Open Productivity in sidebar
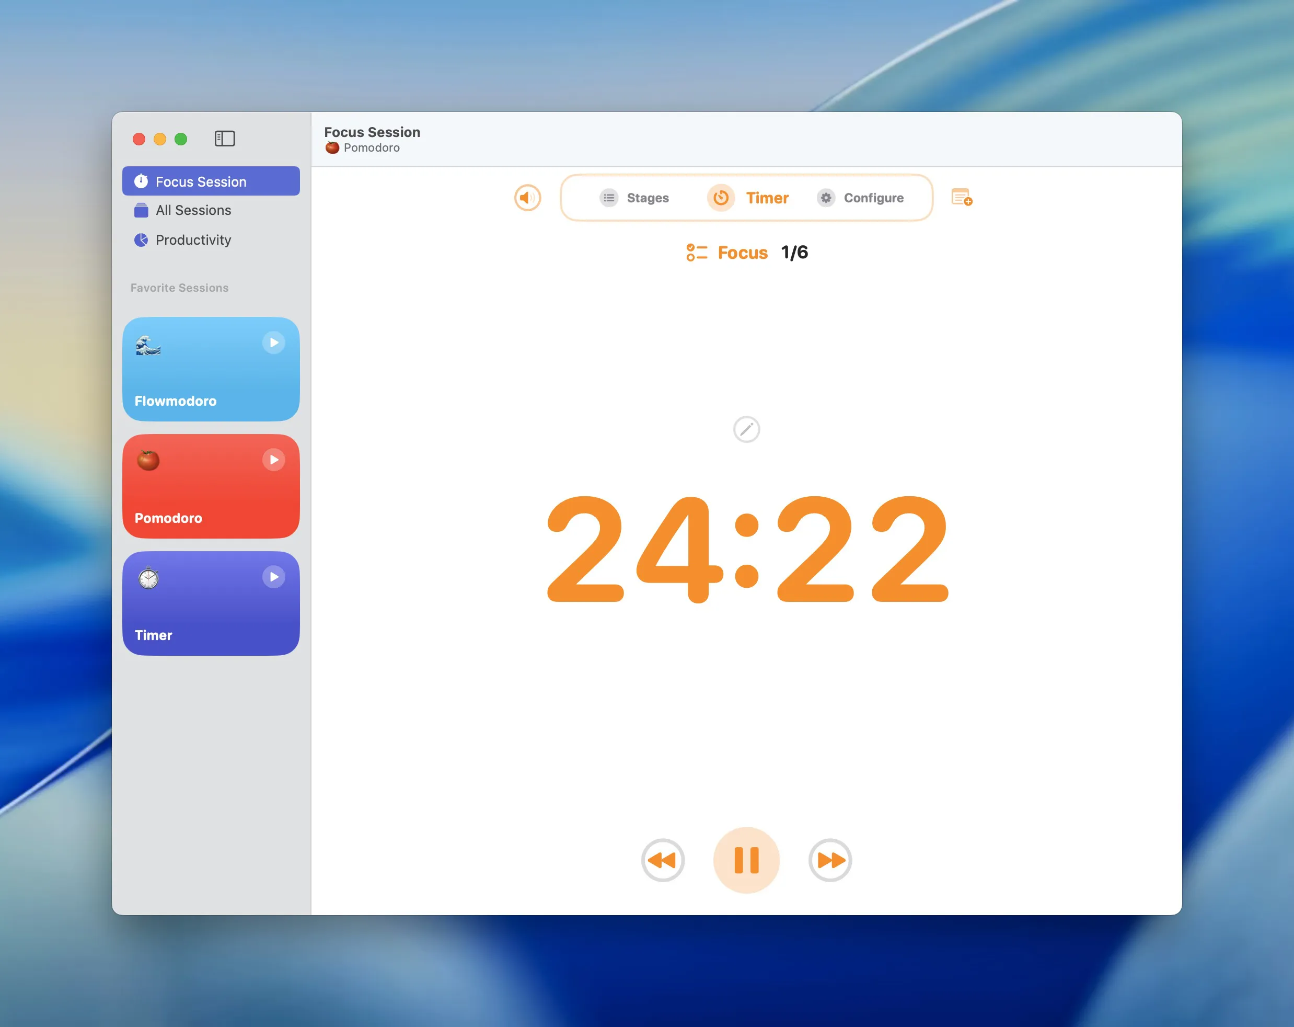Viewport: 1294px width, 1027px height. pos(193,239)
